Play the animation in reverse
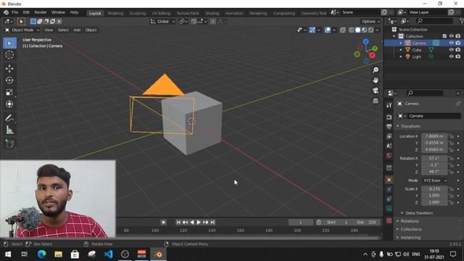The image size is (464, 261). 191,223
